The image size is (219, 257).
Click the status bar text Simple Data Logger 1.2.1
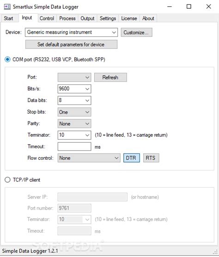[x=30, y=251]
